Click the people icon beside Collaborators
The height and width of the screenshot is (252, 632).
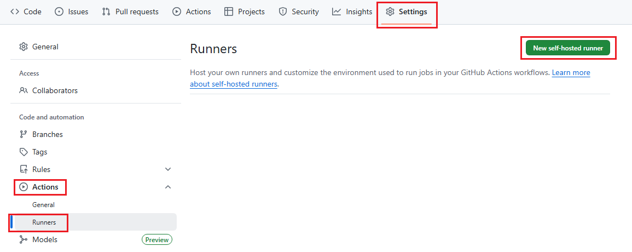[24, 90]
